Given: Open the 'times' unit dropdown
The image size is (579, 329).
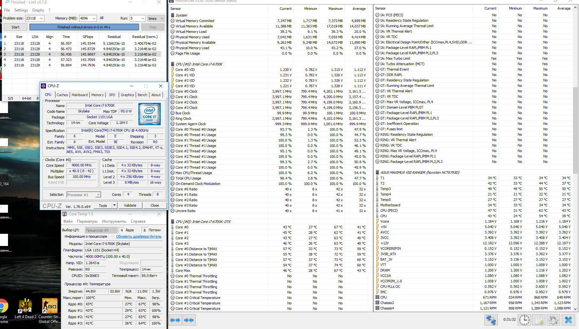Looking at the screenshot, I should 156,19.
